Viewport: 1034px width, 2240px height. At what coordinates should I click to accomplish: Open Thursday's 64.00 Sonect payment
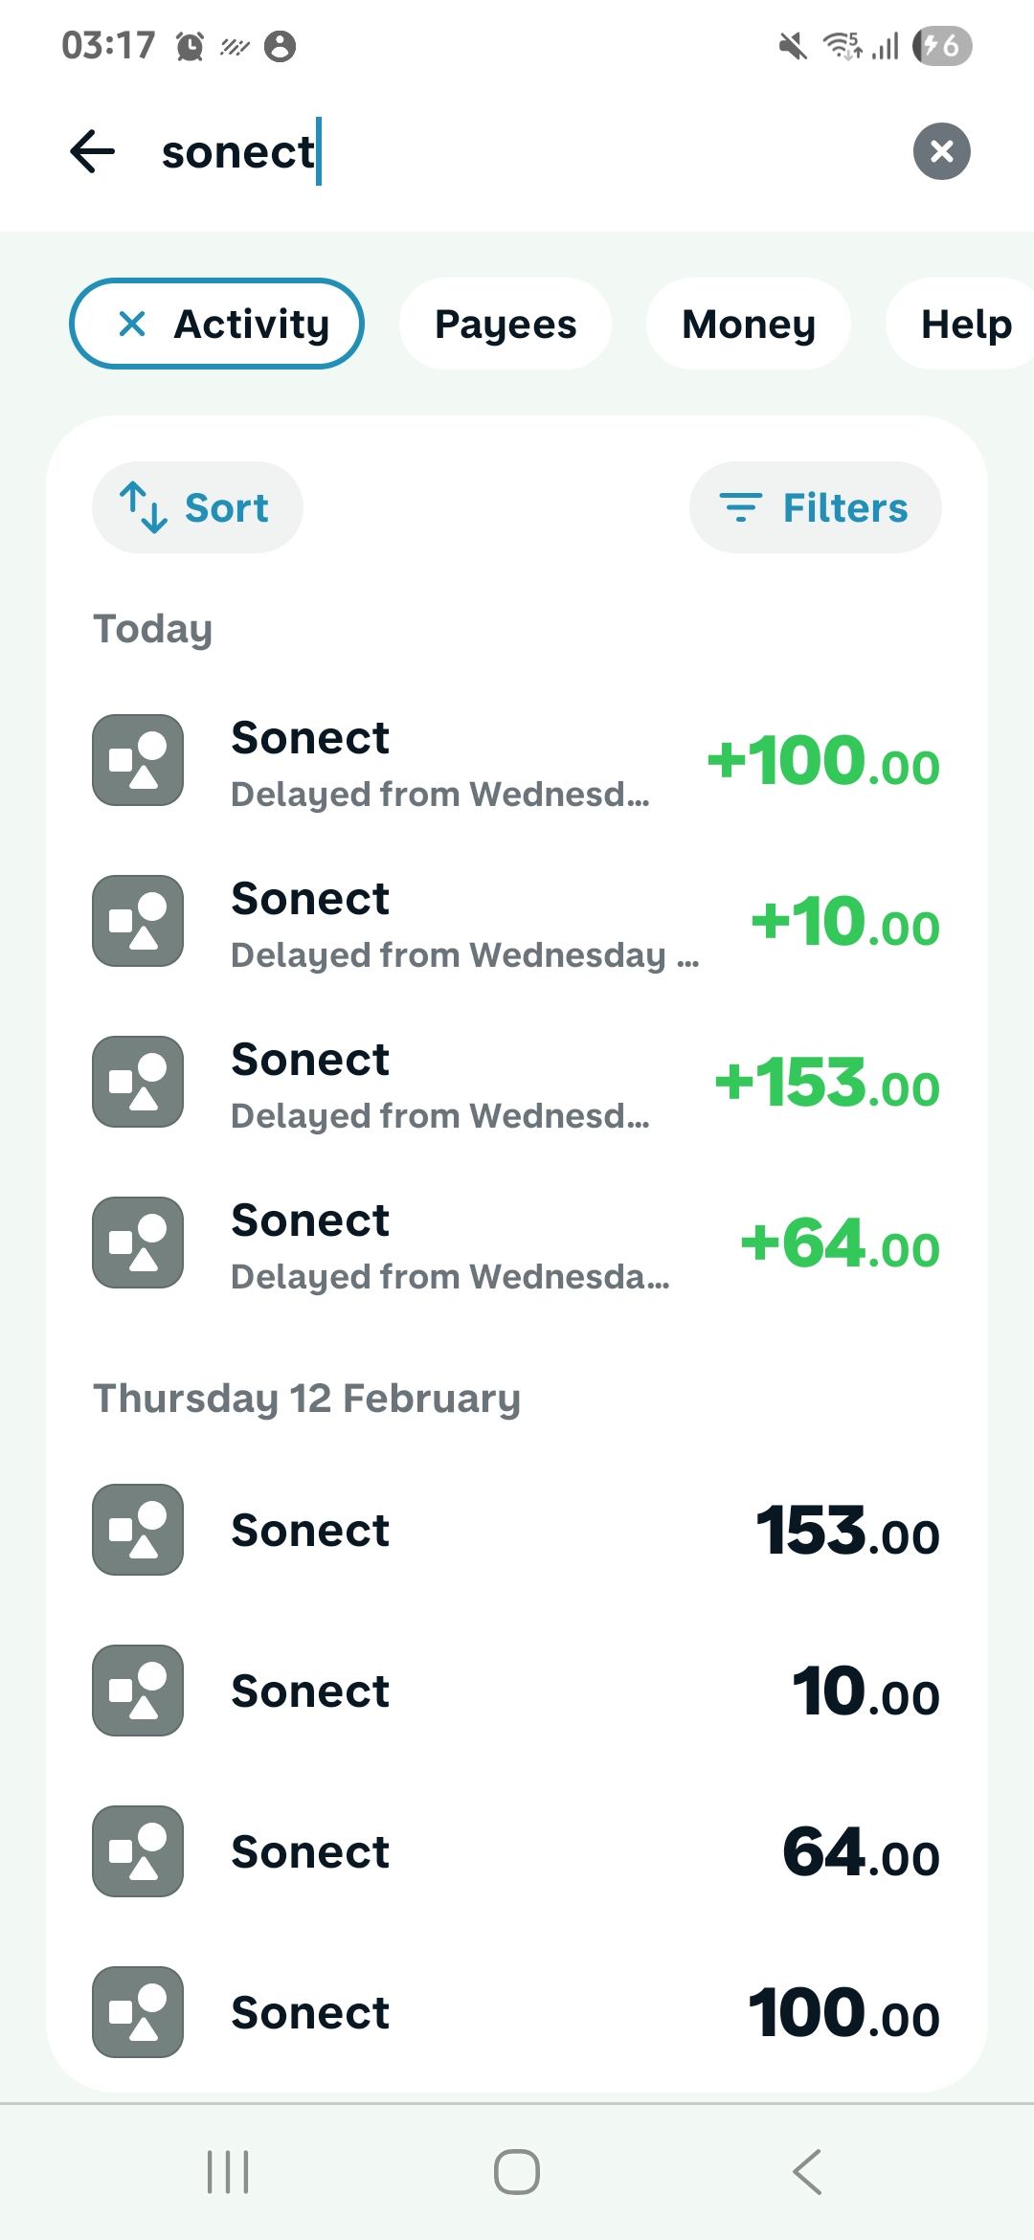click(517, 1851)
